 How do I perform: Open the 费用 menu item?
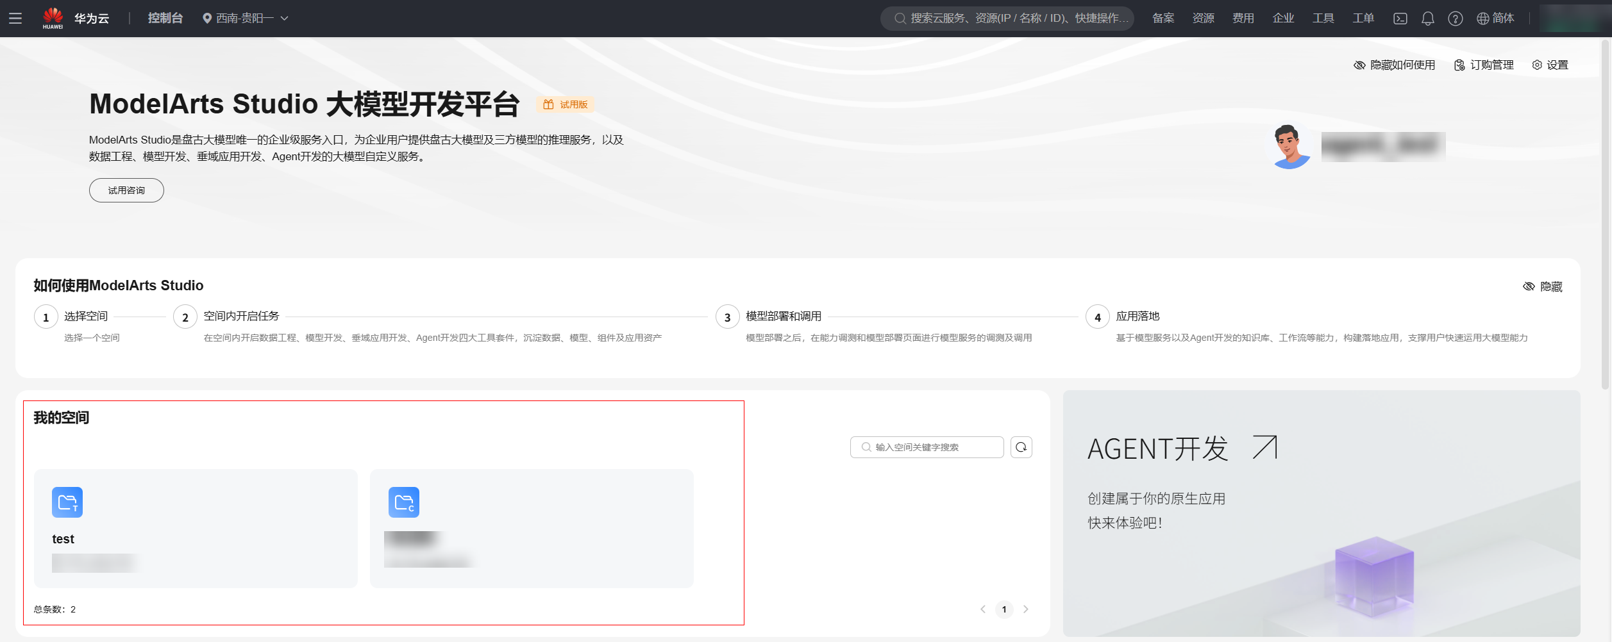[1243, 18]
